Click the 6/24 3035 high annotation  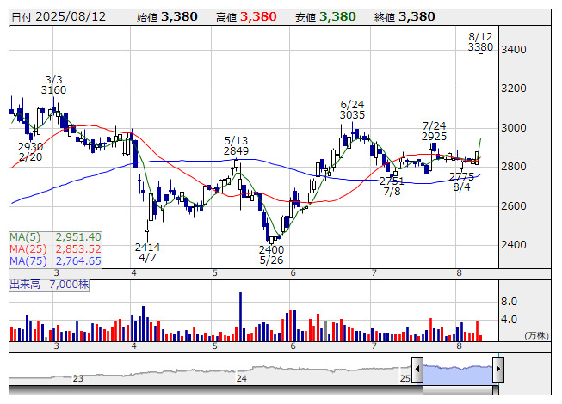[352, 110]
